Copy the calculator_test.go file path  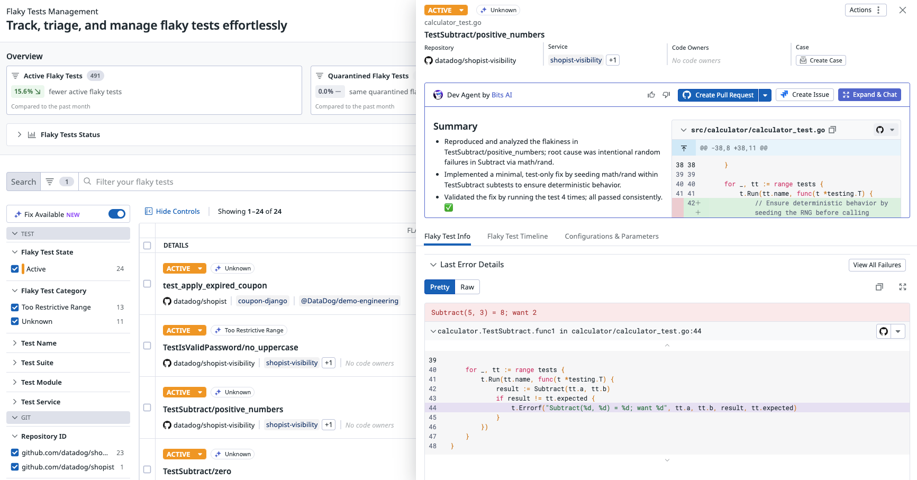832,130
